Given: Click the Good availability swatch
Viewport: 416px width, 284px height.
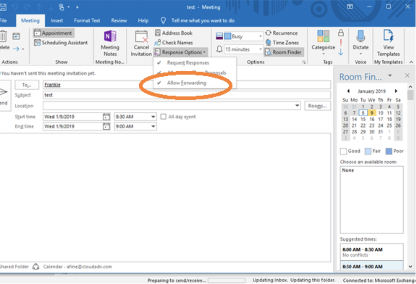Looking at the screenshot, I should click(343, 151).
